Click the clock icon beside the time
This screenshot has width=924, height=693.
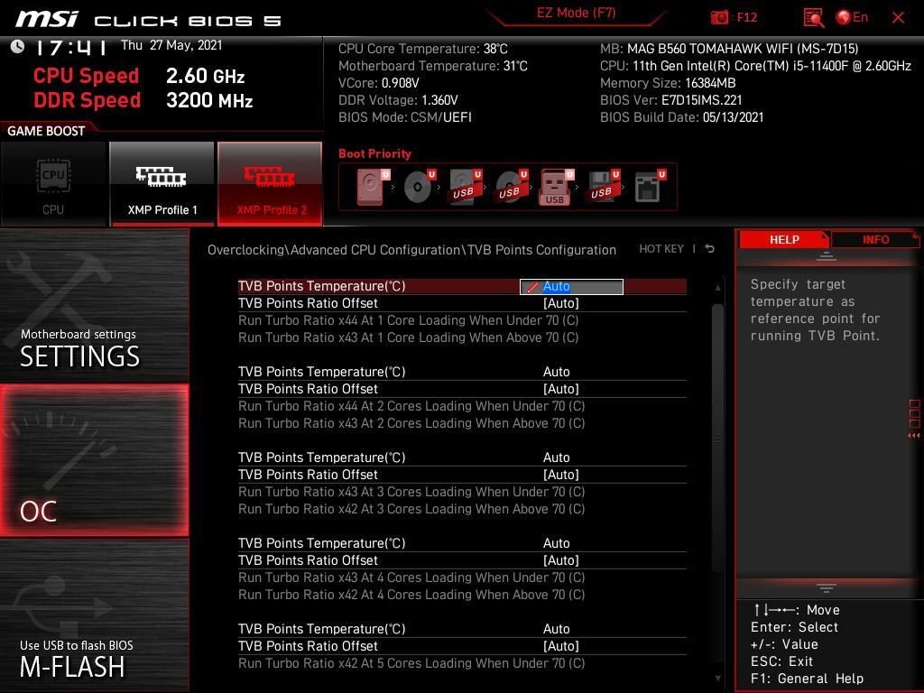pyautogui.click(x=18, y=47)
